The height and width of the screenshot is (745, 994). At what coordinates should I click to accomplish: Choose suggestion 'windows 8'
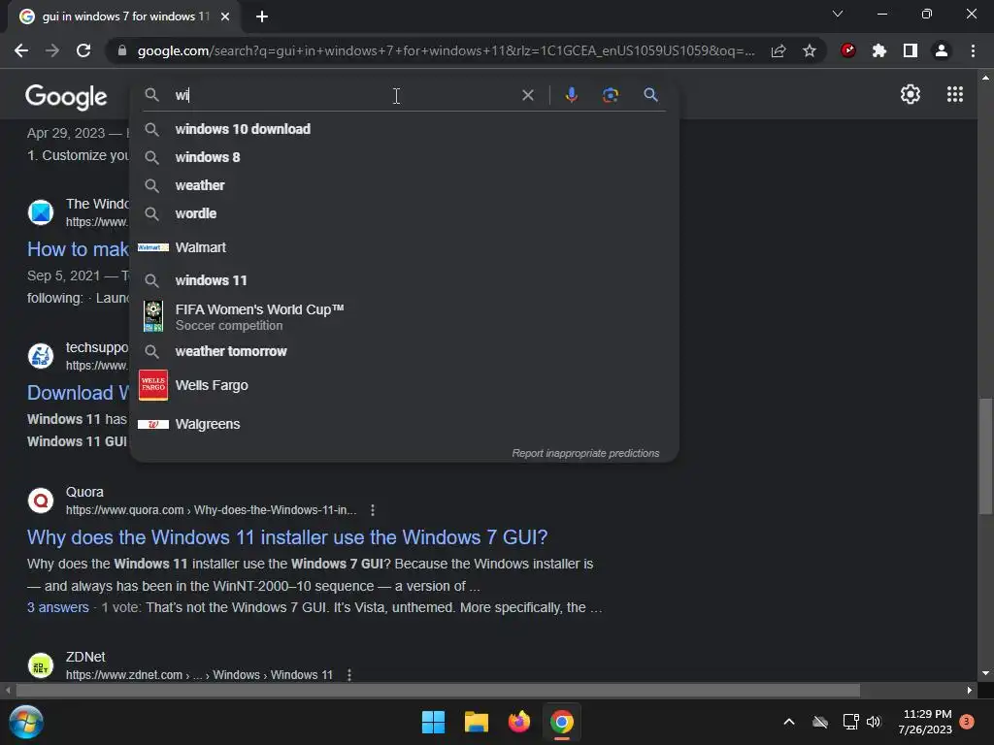(x=405, y=157)
